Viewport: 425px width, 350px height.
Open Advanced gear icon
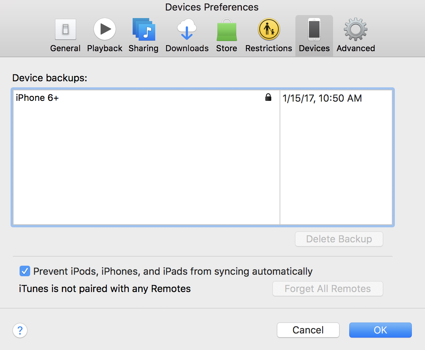pyautogui.click(x=356, y=29)
